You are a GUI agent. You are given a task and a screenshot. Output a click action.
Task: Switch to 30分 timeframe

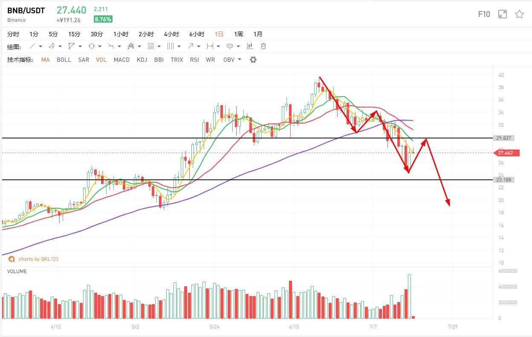click(x=97, y=34)
